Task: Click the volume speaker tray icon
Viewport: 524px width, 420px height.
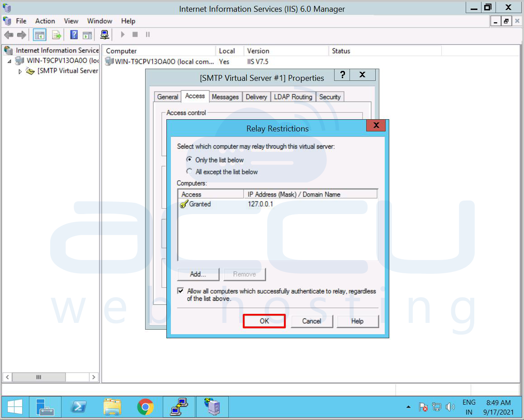Action: tap(450, 407)
